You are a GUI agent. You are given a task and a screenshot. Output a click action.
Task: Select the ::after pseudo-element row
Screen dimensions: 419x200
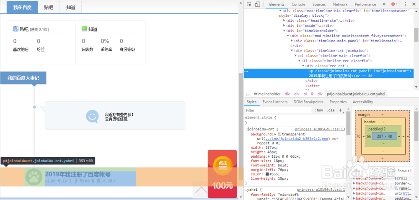pos(313,86)
